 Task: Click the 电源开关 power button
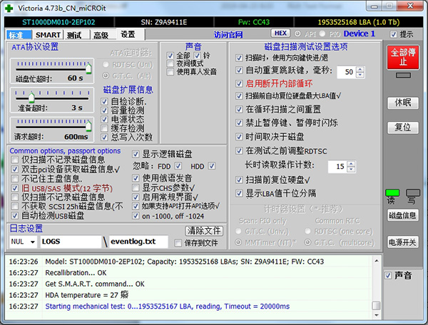(x=402, y=242)
